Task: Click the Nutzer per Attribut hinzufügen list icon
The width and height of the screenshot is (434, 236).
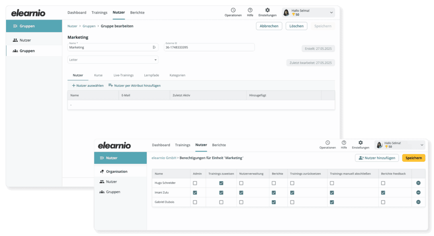Action: 111,85
